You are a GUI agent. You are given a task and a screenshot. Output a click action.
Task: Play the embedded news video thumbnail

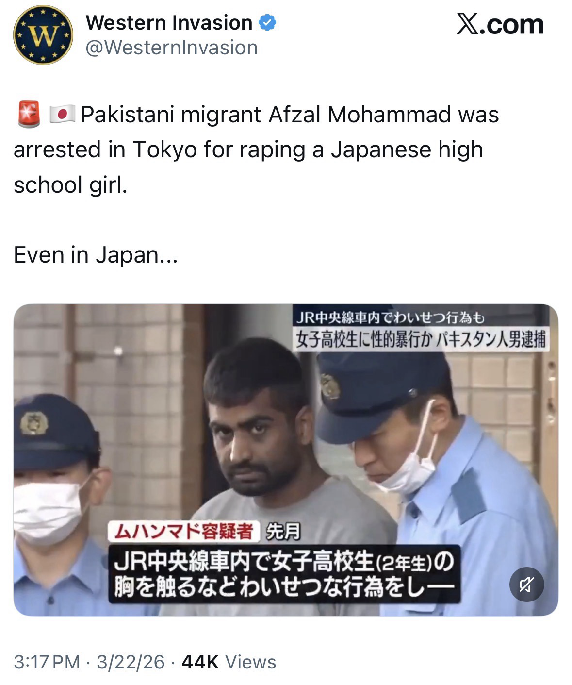286,460
